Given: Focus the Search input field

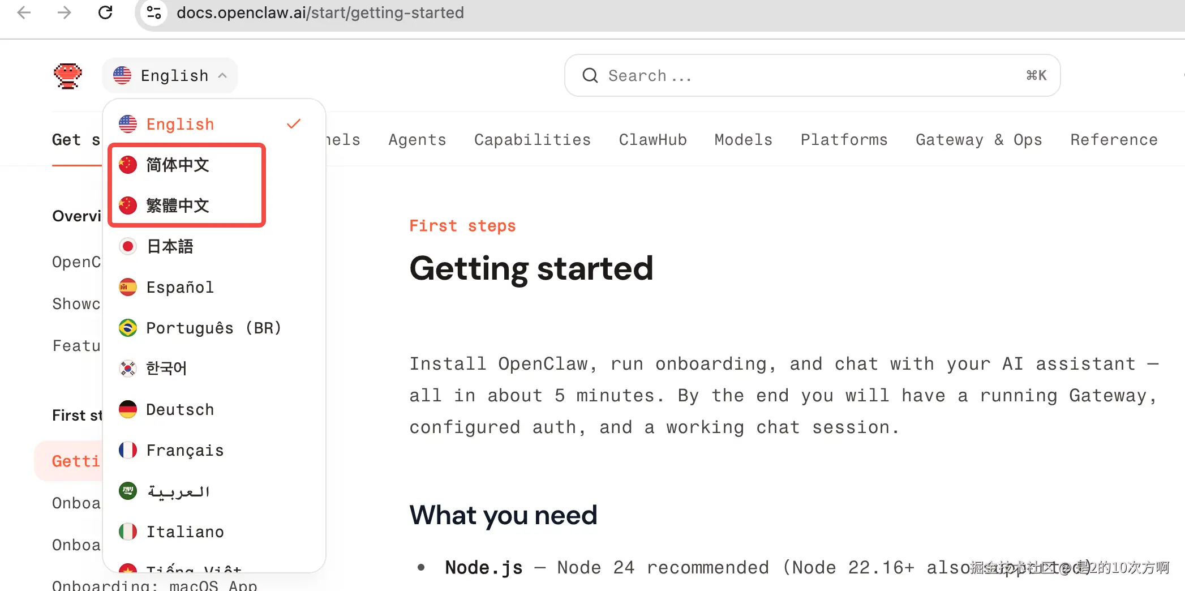Looking at the screenshot, I should pyautogui.click(x=812, y=75).
